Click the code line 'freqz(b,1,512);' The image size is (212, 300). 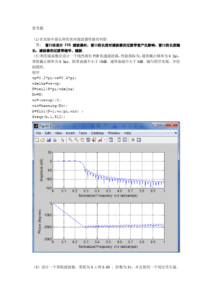pos(49,117)
